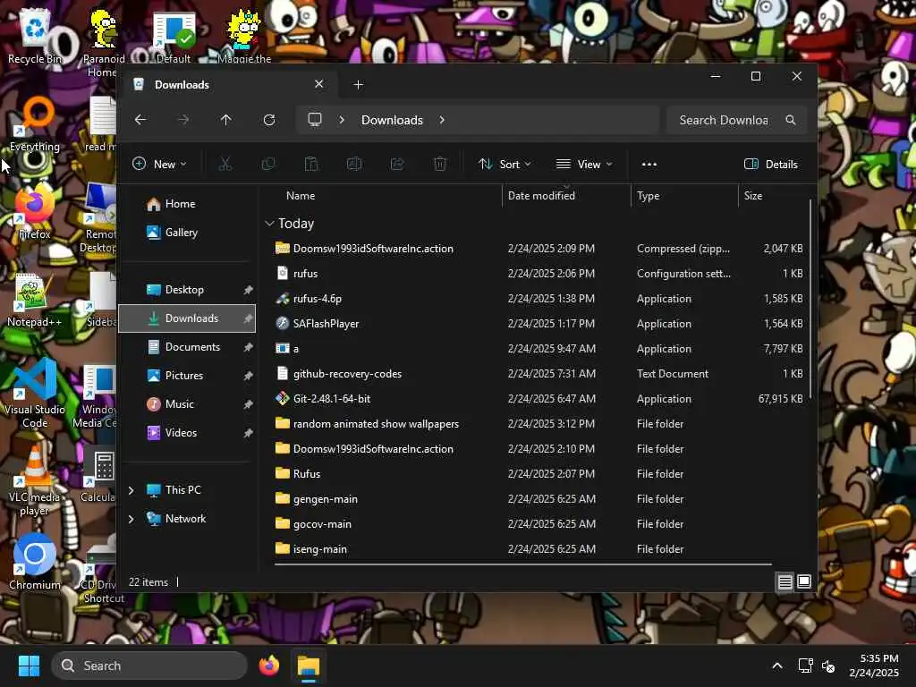This screenshot has height=687, width=916.
Task: Open Desktop in navigation pane
Action: 187,290
